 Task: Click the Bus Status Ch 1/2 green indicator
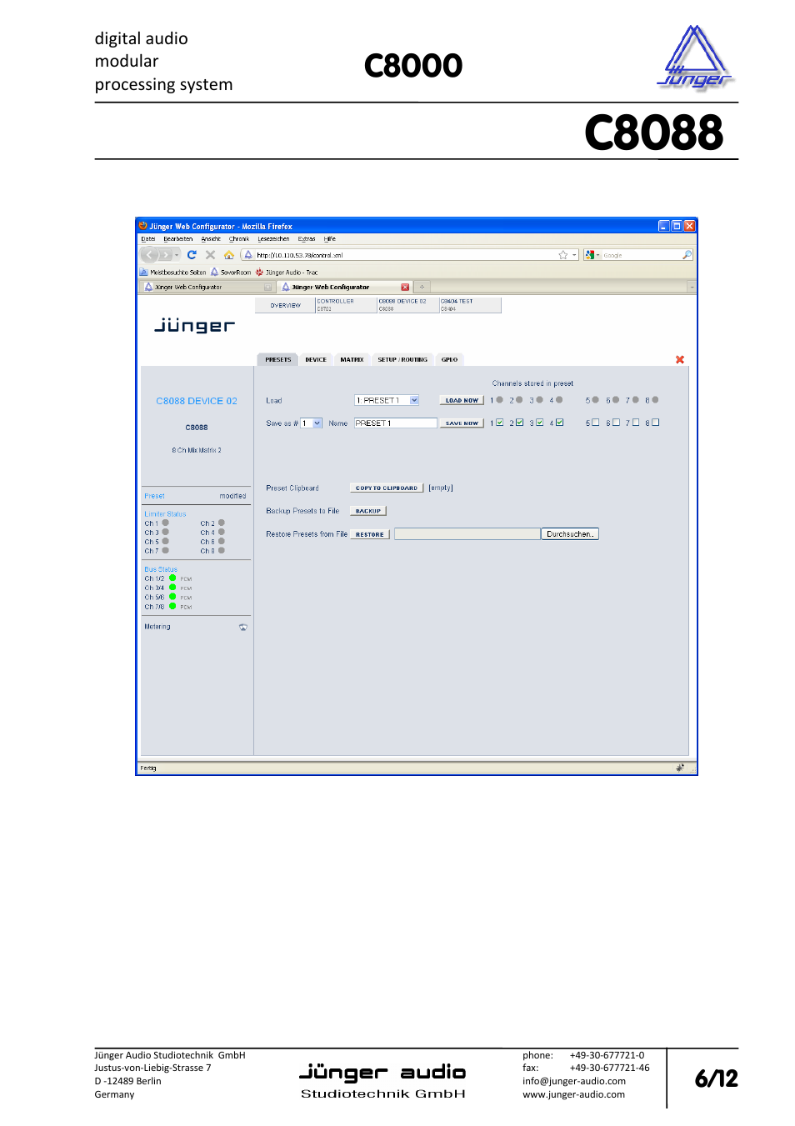[x=172, y=578]
